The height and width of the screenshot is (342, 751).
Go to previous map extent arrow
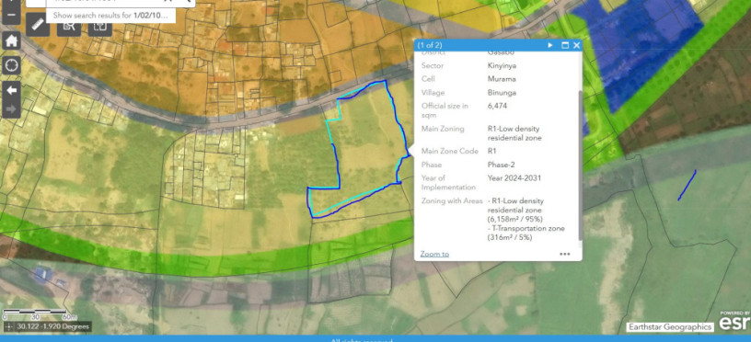[x=11, y=90]
